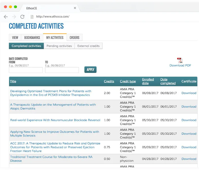Click the address bar URL ethosce.com

[x=53, y=16]
